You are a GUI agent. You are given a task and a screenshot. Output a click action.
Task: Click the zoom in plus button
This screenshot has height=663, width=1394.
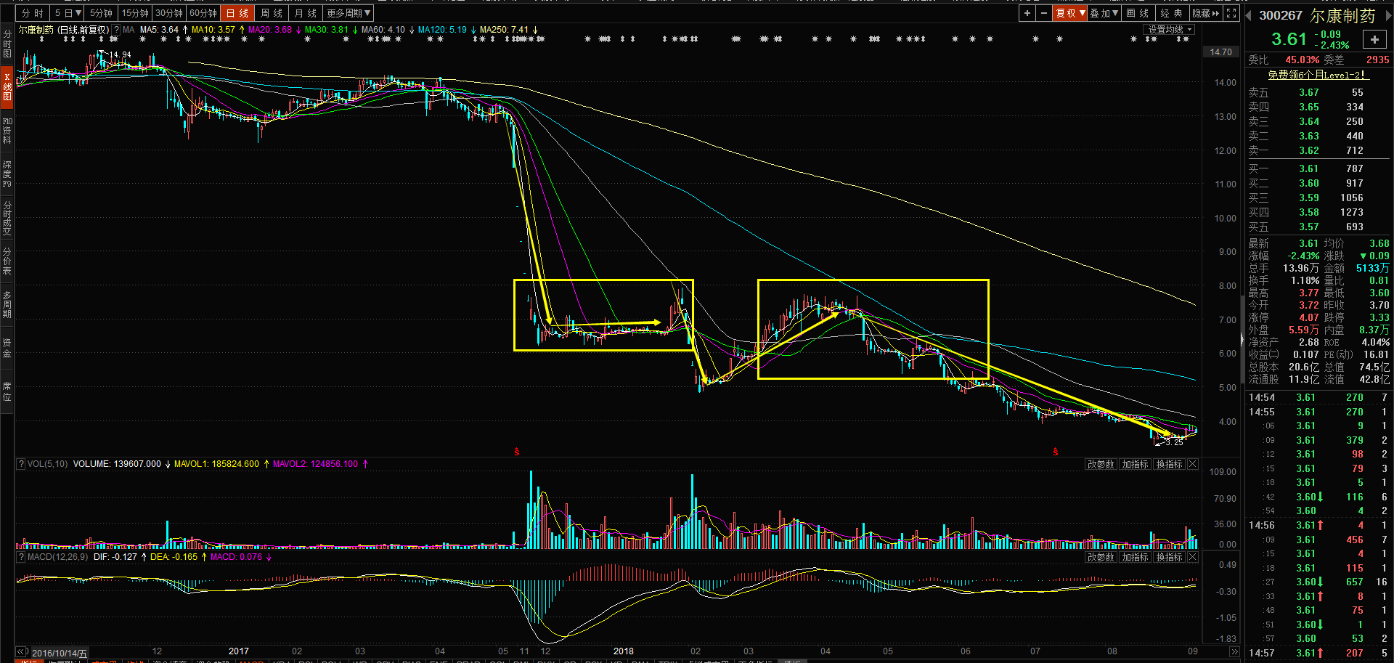[x=1027, y=13]
